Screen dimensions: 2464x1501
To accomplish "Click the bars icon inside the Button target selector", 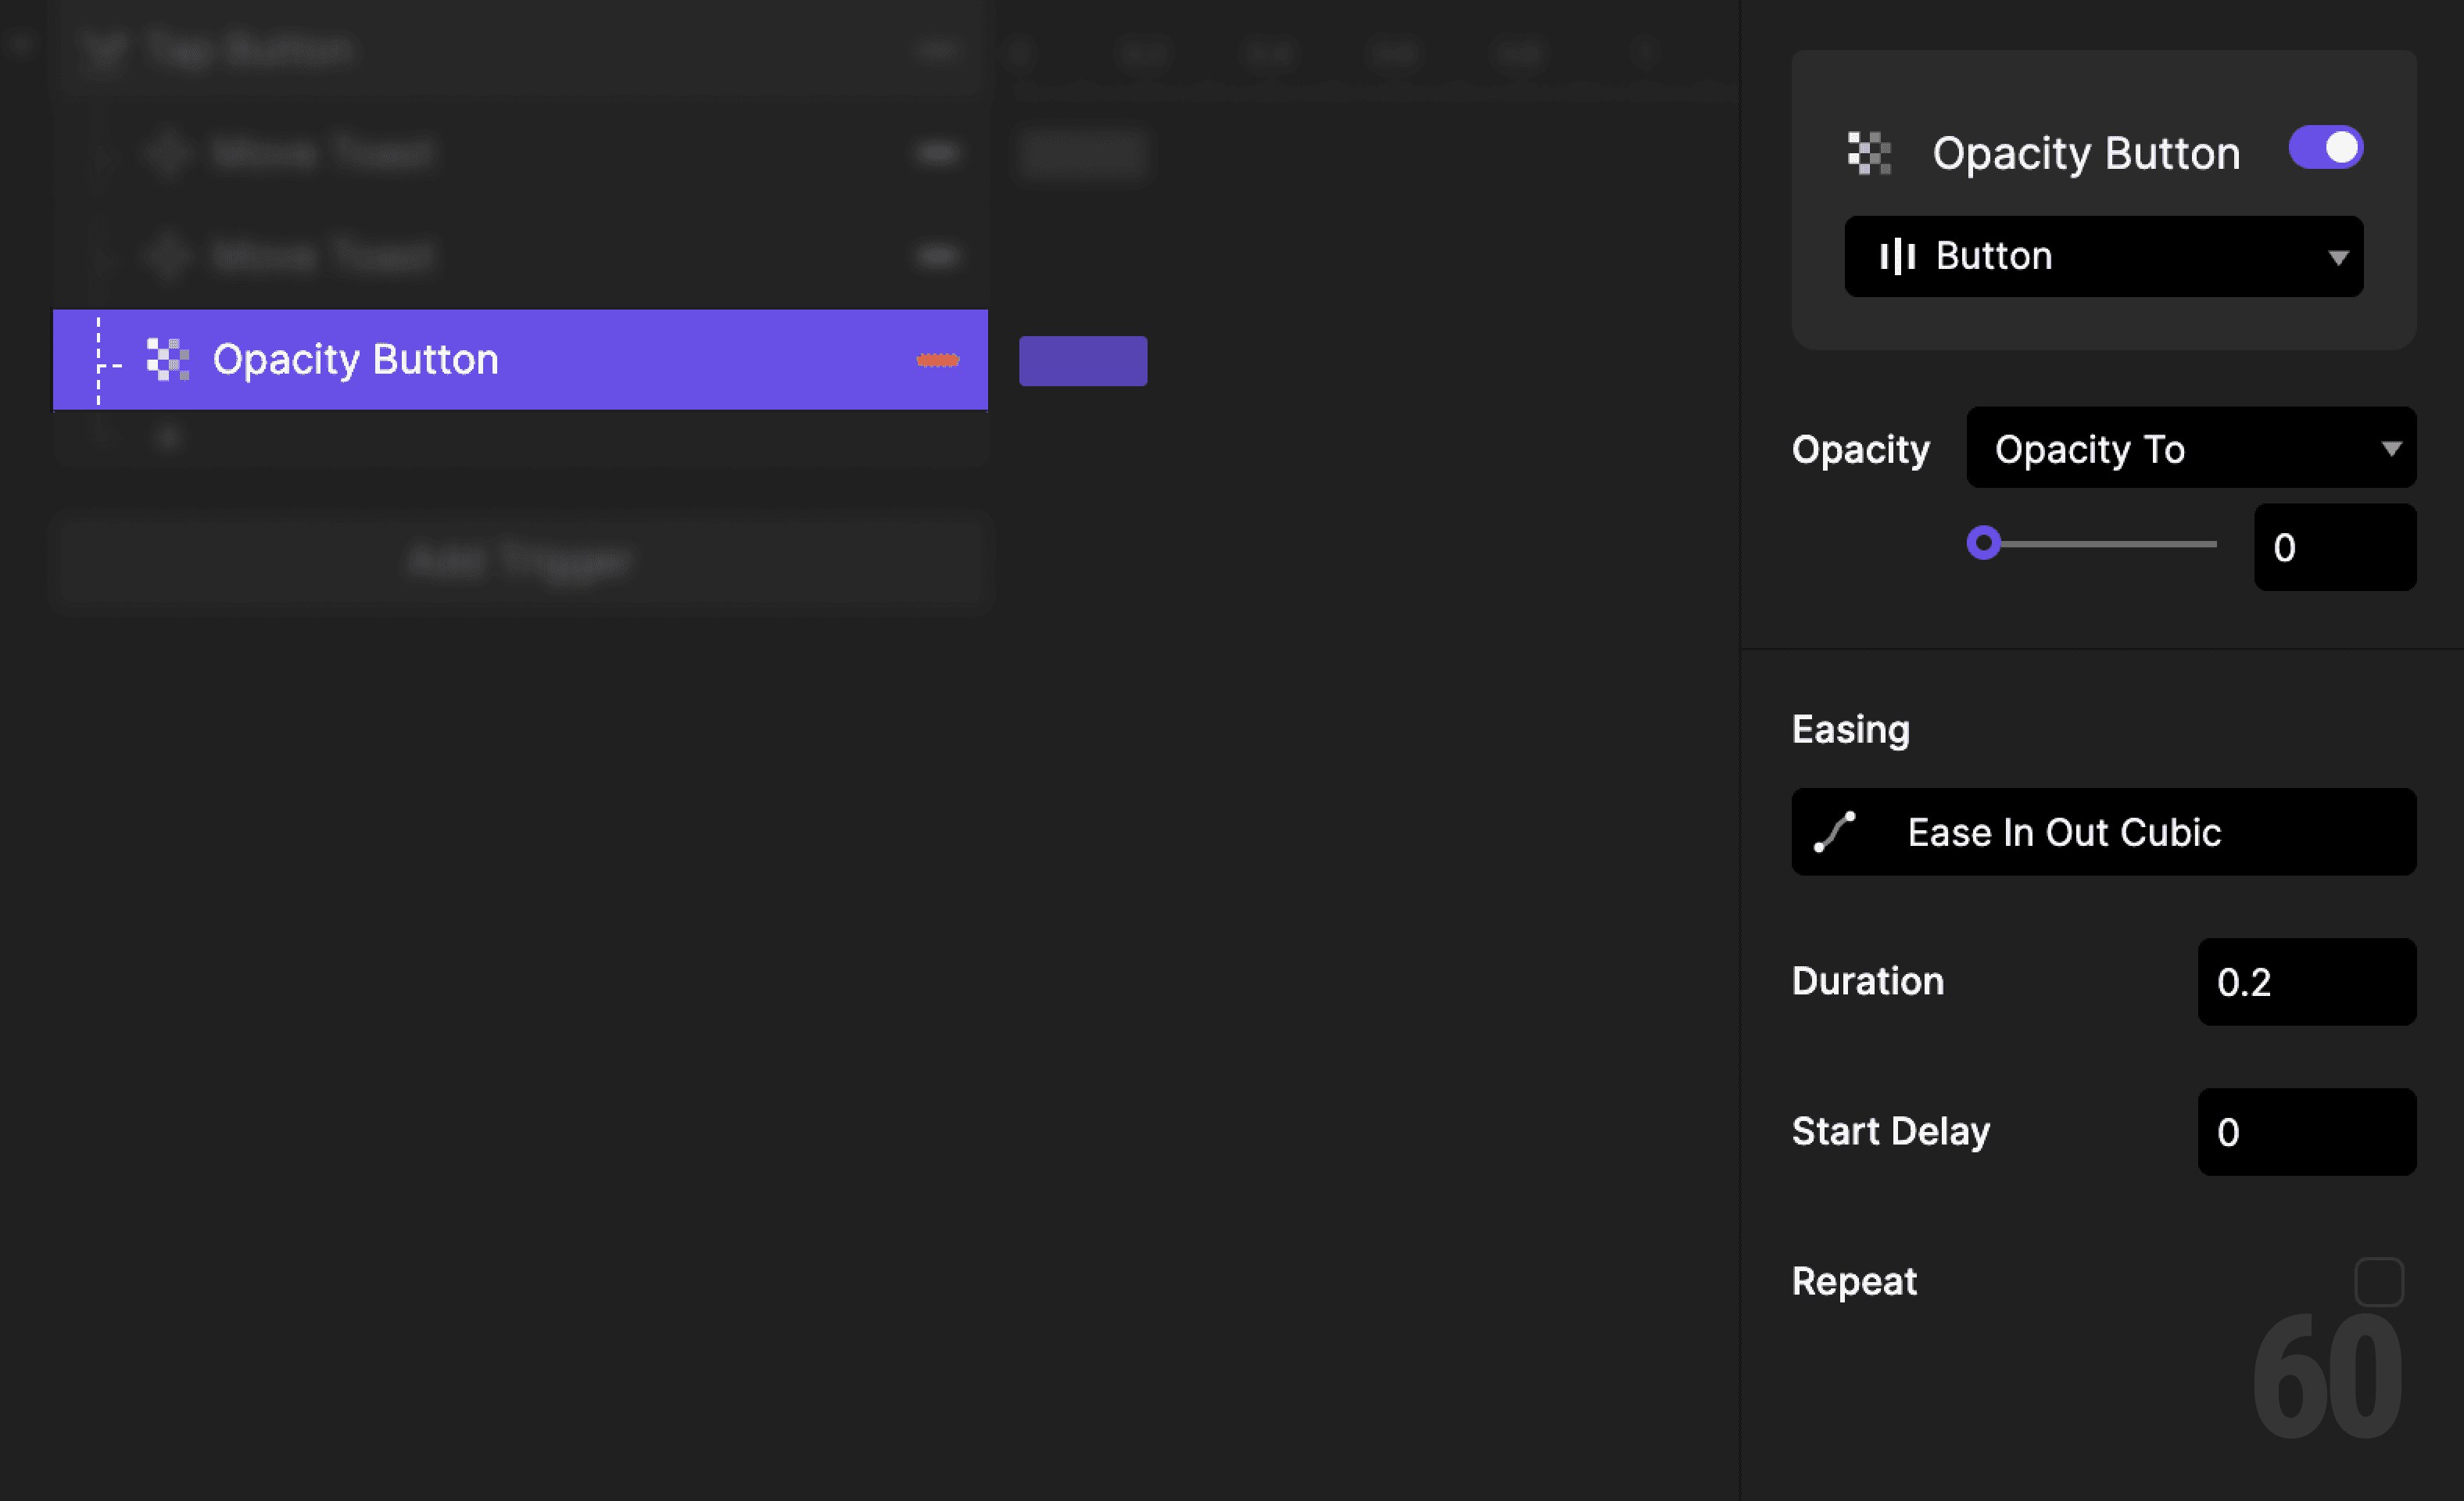I will (x=1898, y=256).
